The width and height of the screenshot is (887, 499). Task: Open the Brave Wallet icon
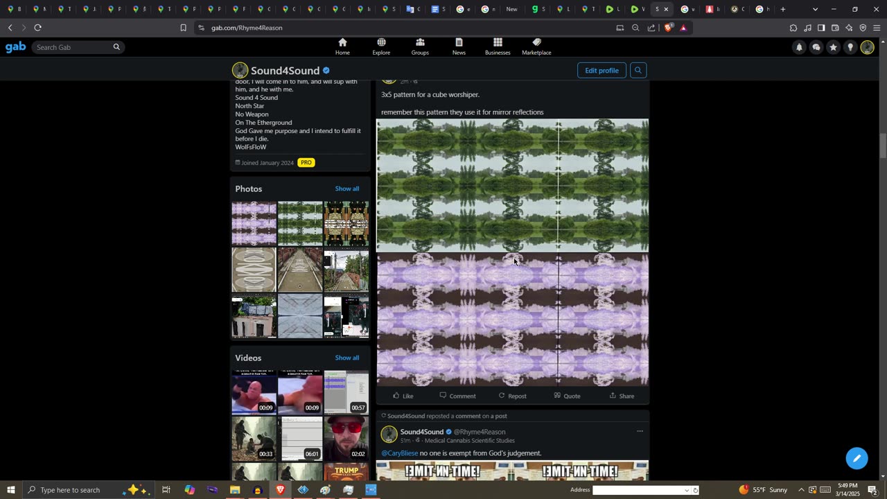pyautogui.click(x=835, y=28)
